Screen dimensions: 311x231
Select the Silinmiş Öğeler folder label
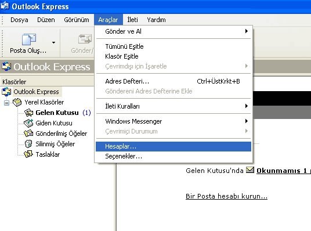point(55,144)
